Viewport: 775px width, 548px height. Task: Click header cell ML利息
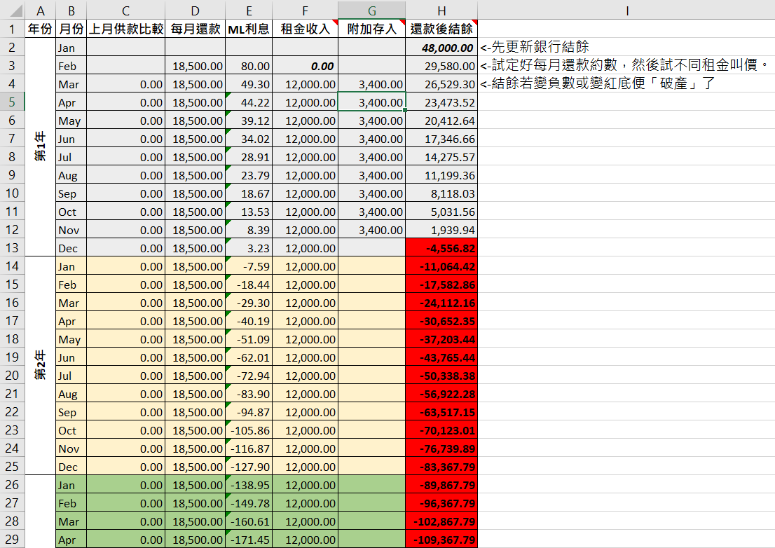point(249,29)
